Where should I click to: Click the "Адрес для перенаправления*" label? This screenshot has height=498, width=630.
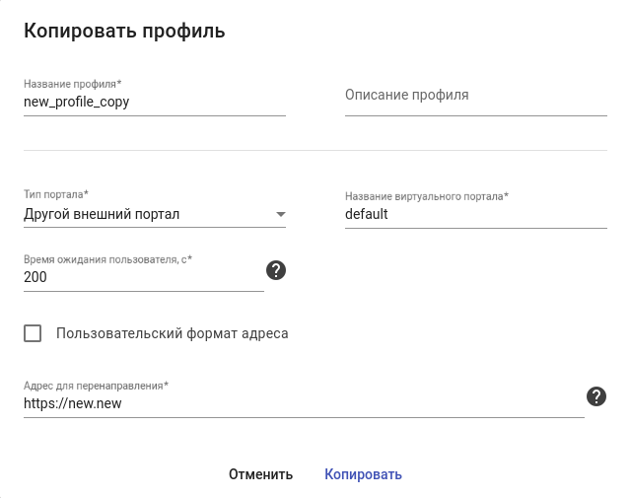click(96, 386)
